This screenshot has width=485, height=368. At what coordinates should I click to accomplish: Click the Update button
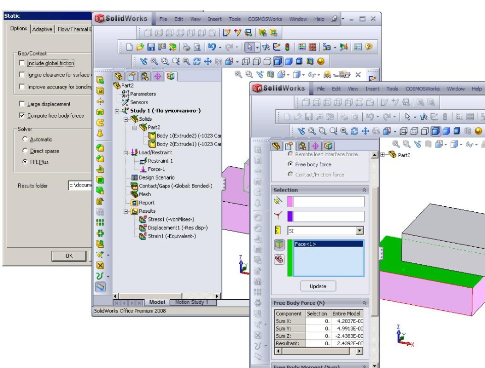tap(318, 286)
